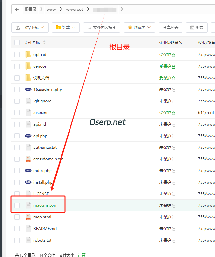
Task: Check the vendor folder checkbox
Action: (x=17, y=66)
